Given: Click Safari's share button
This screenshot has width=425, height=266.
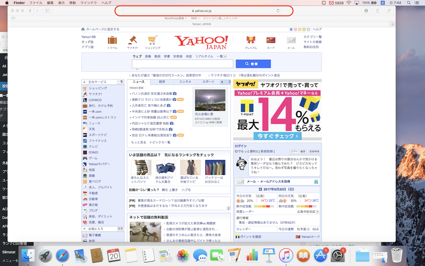Looking at the screenshot, I should coord(377,10).
